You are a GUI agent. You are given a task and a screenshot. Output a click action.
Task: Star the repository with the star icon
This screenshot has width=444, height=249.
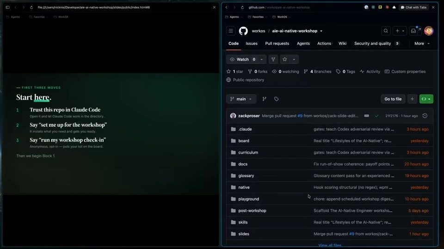tap(284, 60)
